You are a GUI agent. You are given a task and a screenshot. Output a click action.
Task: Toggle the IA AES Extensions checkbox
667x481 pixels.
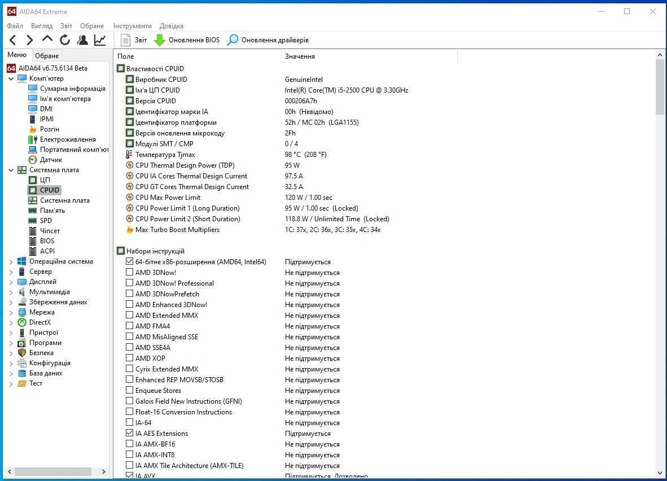coord(129,433)
